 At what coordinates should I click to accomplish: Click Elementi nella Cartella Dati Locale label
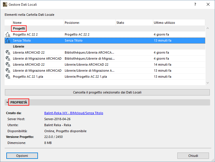coord(30,15)
